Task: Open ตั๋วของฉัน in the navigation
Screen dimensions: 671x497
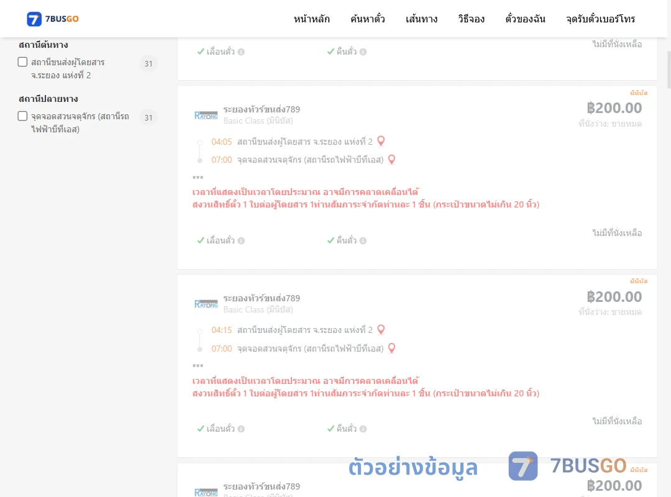Action: pyautogui.click(x=525, y=19)
